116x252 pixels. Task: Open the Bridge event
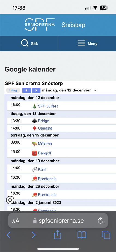[44, 121]
